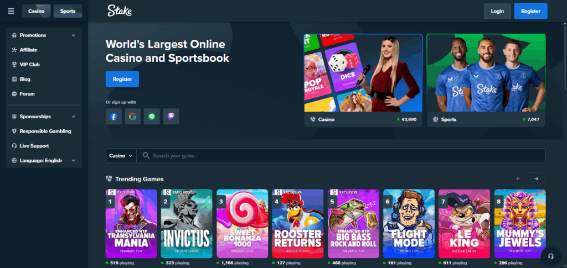Expand the Language: English chevron

click(74, 160)
